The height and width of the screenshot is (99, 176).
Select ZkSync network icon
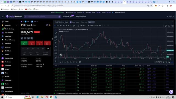(x=2, y=69)
